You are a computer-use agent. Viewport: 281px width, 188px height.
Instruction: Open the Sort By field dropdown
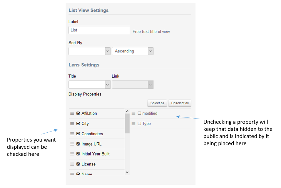(89, 51)
